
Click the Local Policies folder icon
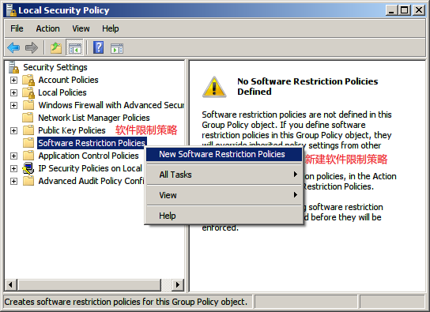click(x=28, y=92)
